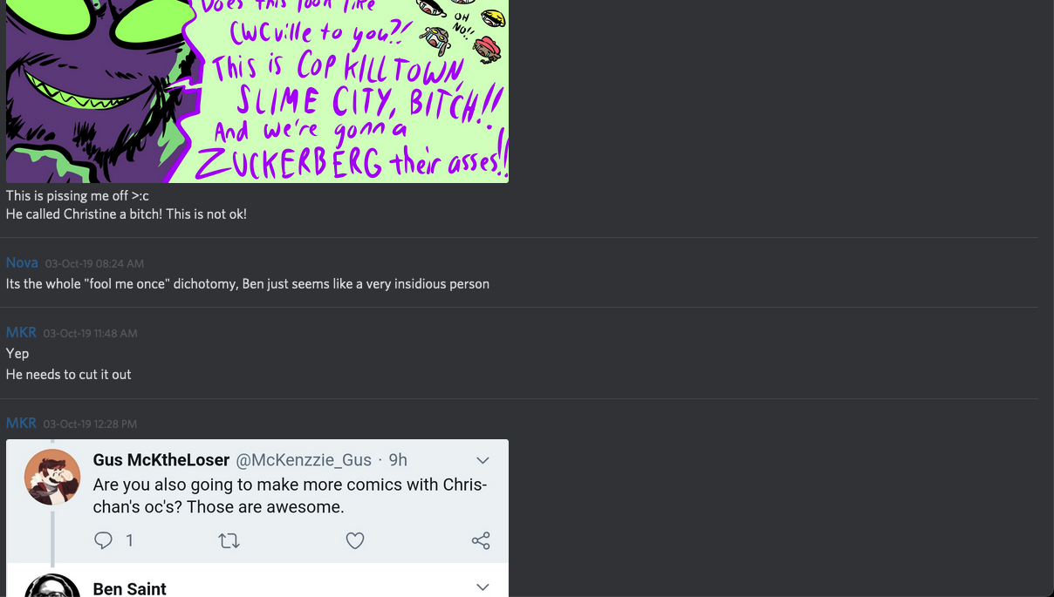Click the reply speech bubble icon
Viewport: 1054px width, 597px height.
103,541
